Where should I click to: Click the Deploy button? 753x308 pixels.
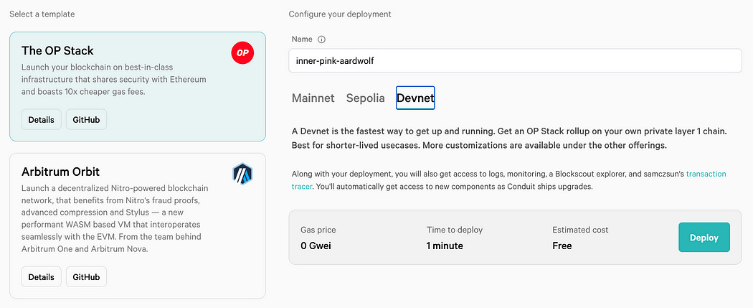tap(704, 238)
